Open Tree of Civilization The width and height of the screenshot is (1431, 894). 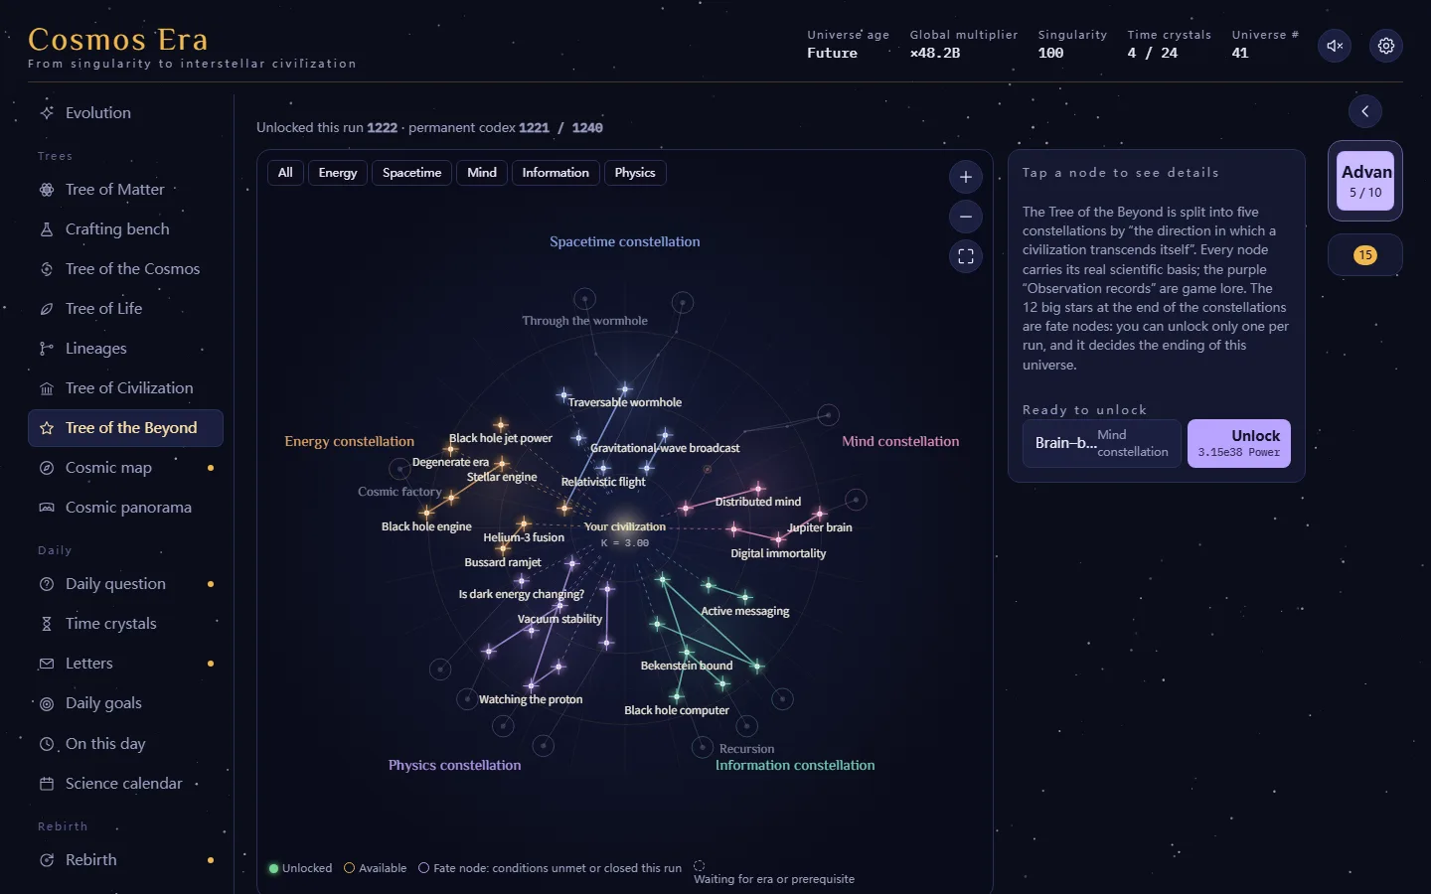[x=125, y=388]
